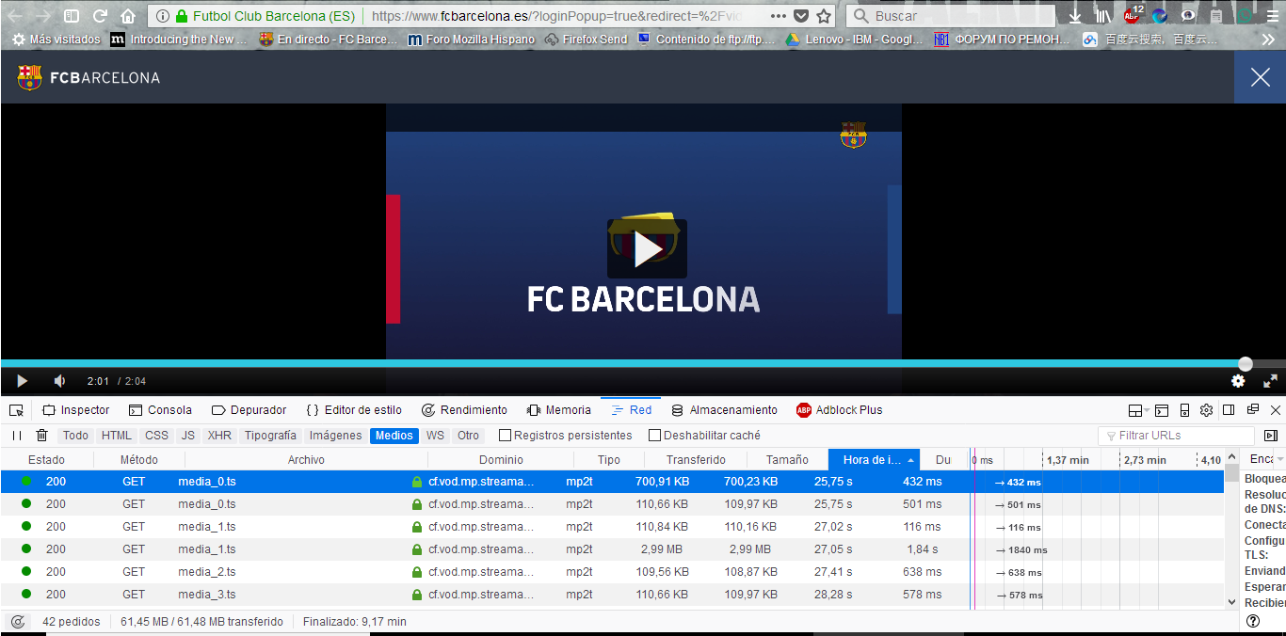Image resolution: width=1286 pixels, height=636 pixels.
Task: Open Adblock Plus toolbar extension icon
Action: click(x=1132, y=16)
